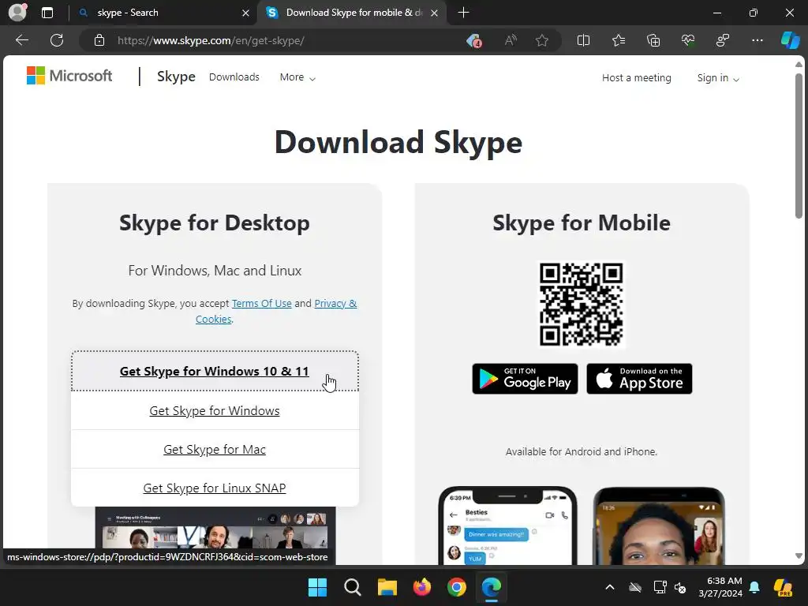Activate Read Aloud icon in address bar
This screenshot has height=606, width=808.
[x=511, y=40]
